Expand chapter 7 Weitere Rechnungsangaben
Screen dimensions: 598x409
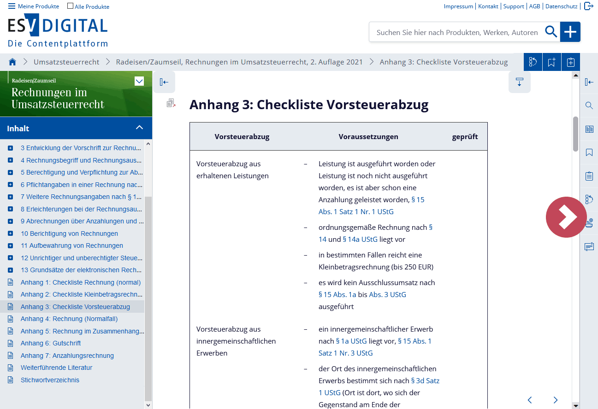(11, 197)
